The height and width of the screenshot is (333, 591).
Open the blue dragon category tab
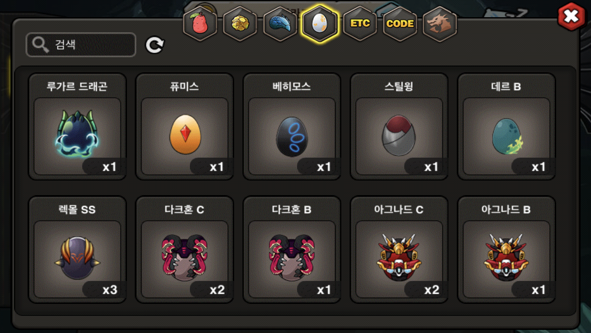(x=280, y=24)
